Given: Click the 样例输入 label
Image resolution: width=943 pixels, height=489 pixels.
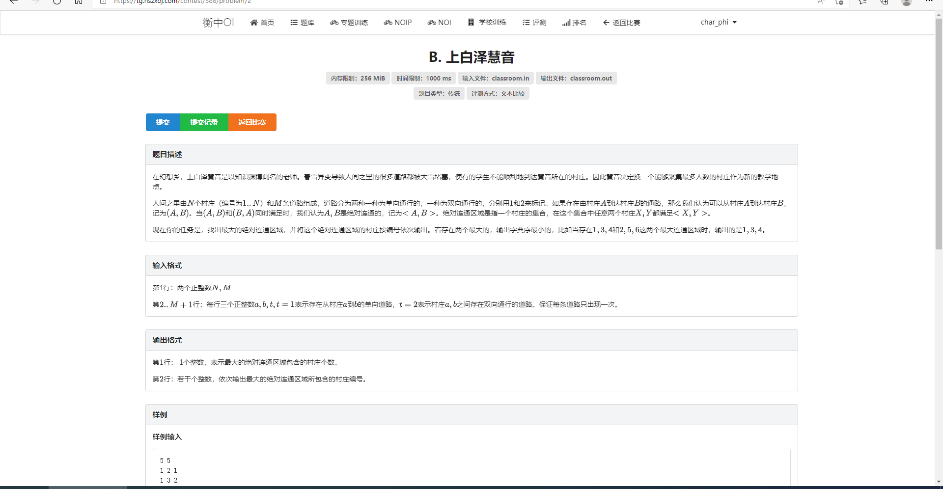Looking at the screenshot, I should point(167,437).
